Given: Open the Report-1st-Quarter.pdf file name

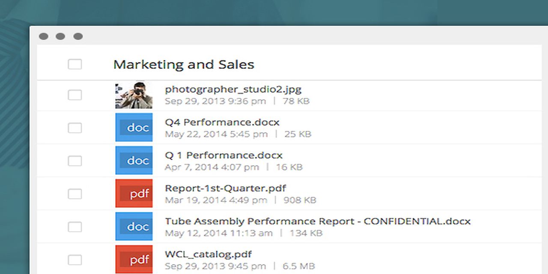Looking at the screenshot, I should (x=225, y=188).
